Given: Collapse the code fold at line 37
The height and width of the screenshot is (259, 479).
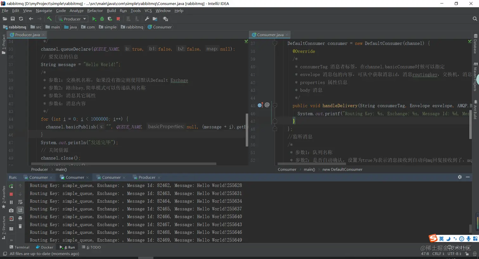Looking at the screenshot, I should (275, 43).
